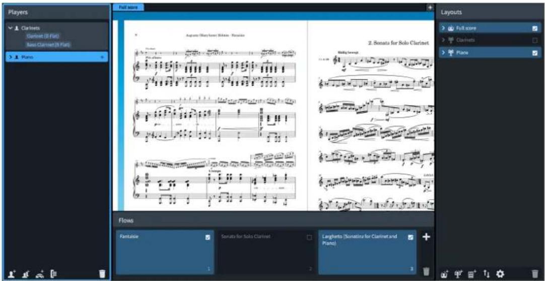Select the Larghetto flow card
The image size is (545, 281).
coord(367,252)
